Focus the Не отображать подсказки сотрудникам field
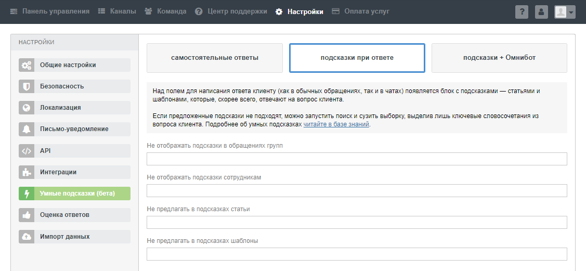This screenshot has height=271, width=586. click(x=357, y=190)
